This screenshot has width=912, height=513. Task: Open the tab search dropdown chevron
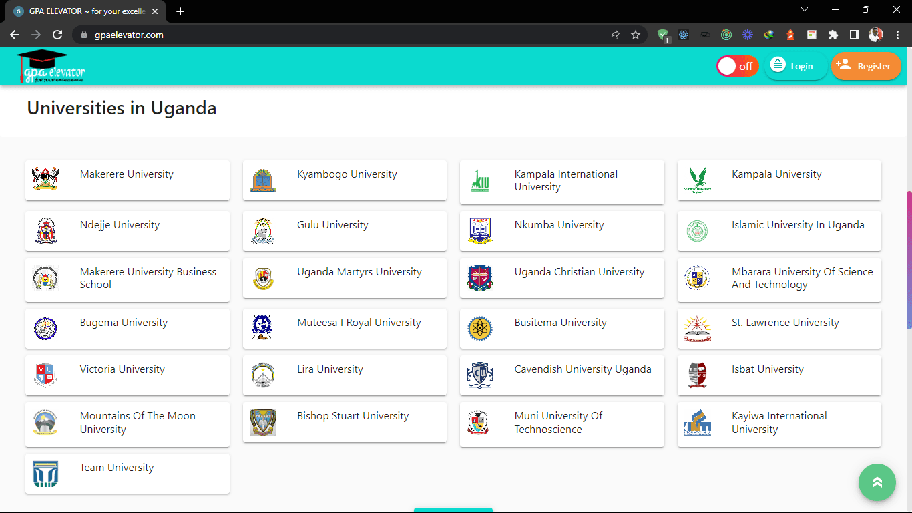[x=805, y=9]
